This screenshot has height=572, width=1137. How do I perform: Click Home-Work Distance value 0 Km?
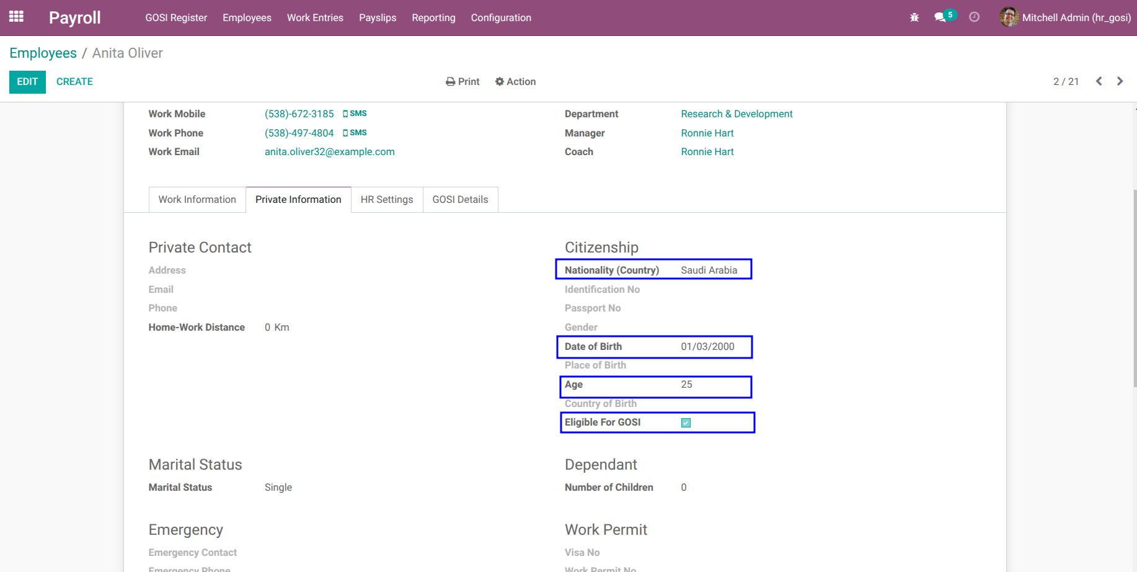277,328
